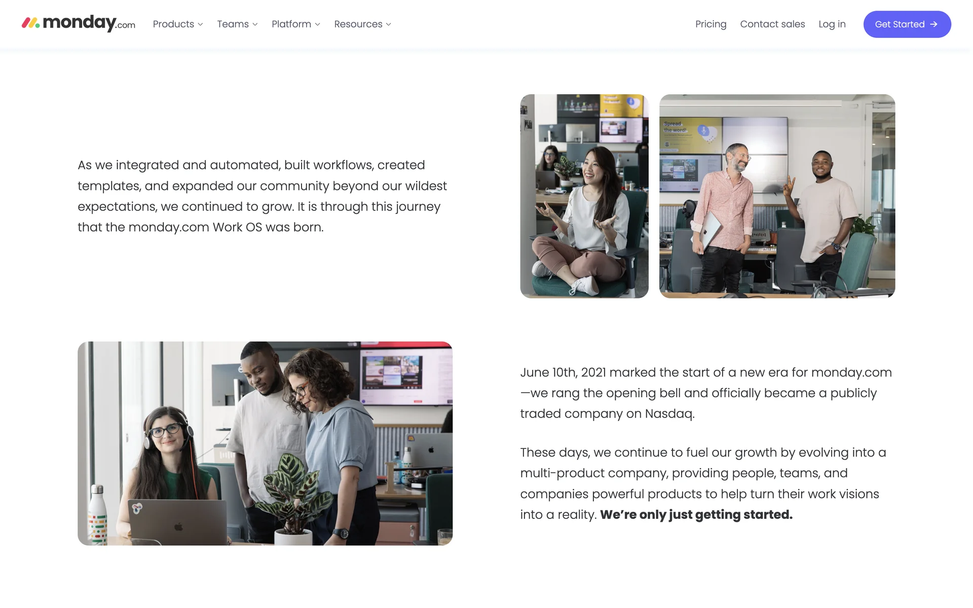Click photo of two men standing

coord(777,196)
